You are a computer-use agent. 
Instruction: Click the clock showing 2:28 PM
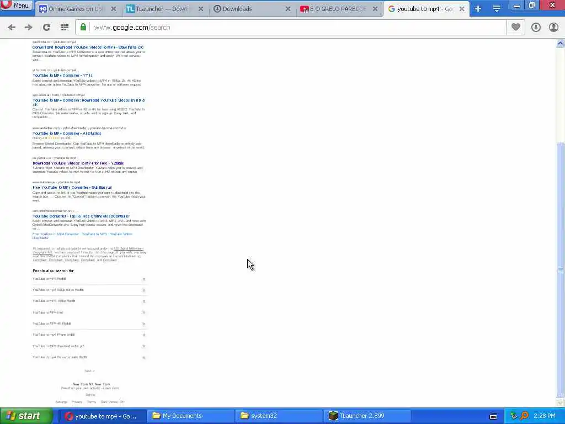(545, 416)
